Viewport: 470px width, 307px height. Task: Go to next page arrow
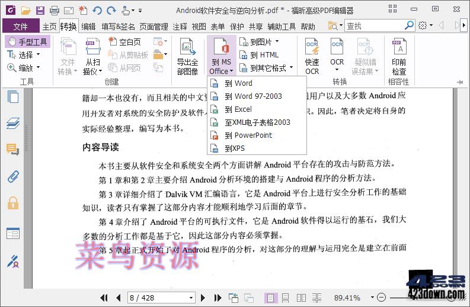point(203,298)
